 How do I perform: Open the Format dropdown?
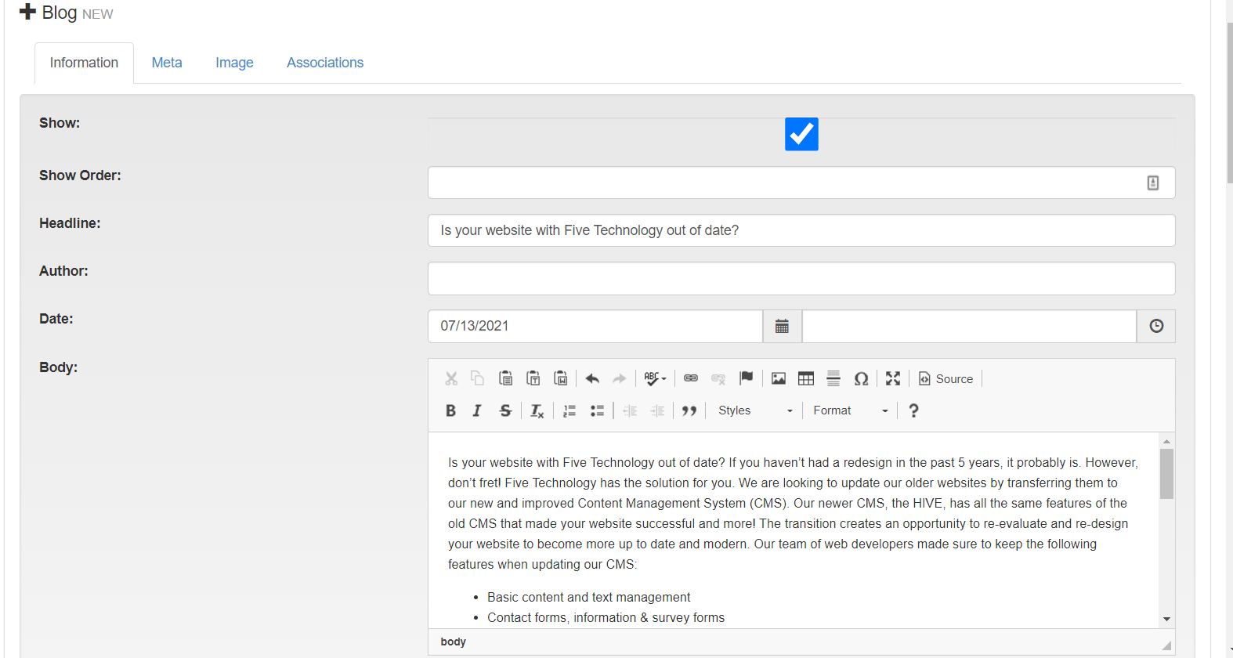(x=851, y=410)
